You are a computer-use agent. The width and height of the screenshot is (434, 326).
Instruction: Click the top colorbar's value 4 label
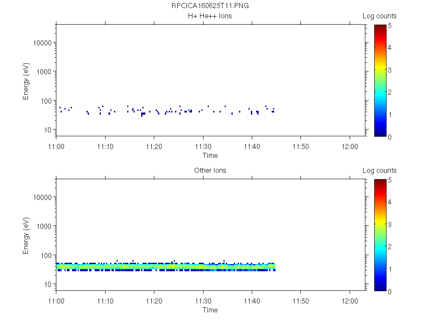pos(390,48)
